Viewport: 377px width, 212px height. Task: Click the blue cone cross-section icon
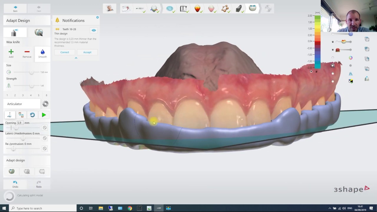tap(350, 74)
